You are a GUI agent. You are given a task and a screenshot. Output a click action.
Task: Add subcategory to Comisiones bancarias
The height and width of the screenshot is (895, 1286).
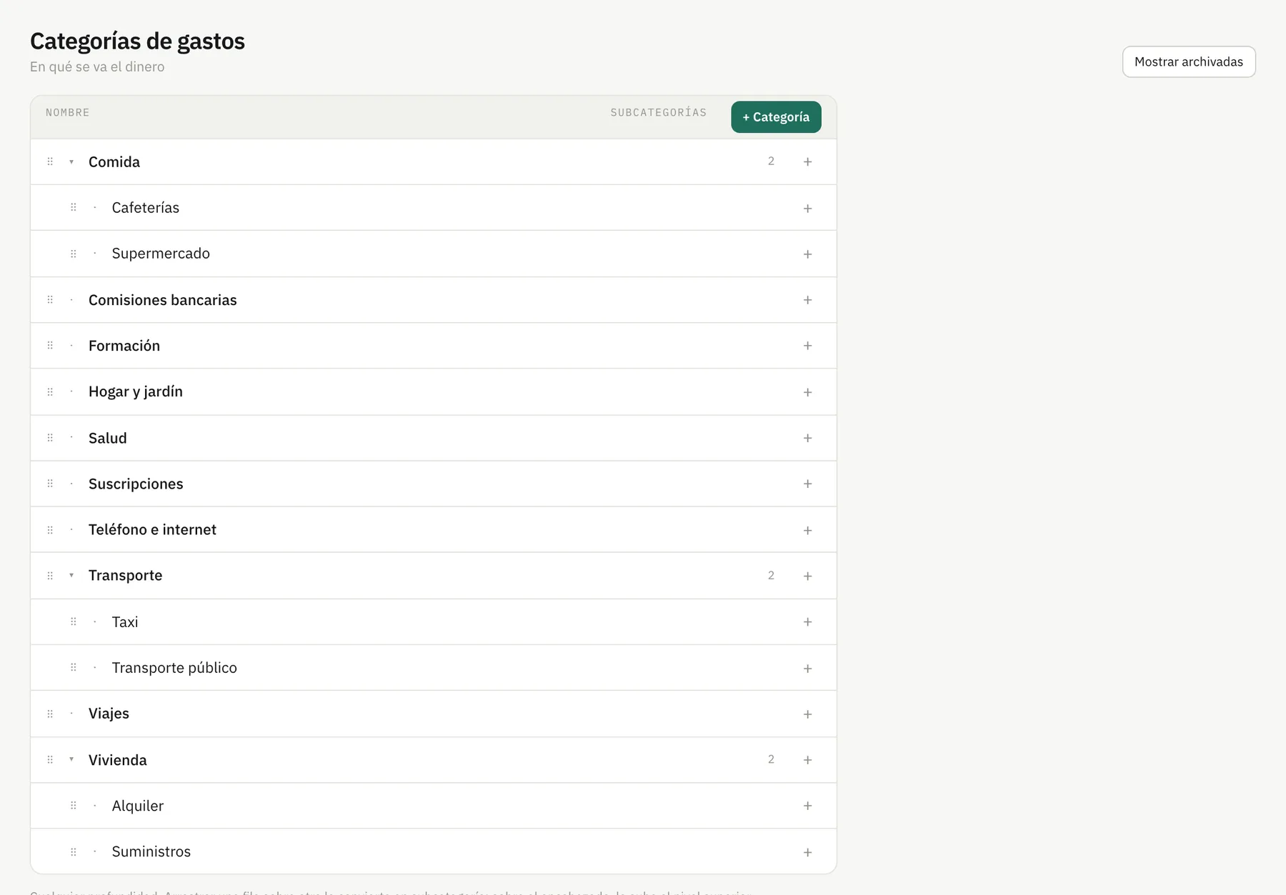[x=807, y=300]
